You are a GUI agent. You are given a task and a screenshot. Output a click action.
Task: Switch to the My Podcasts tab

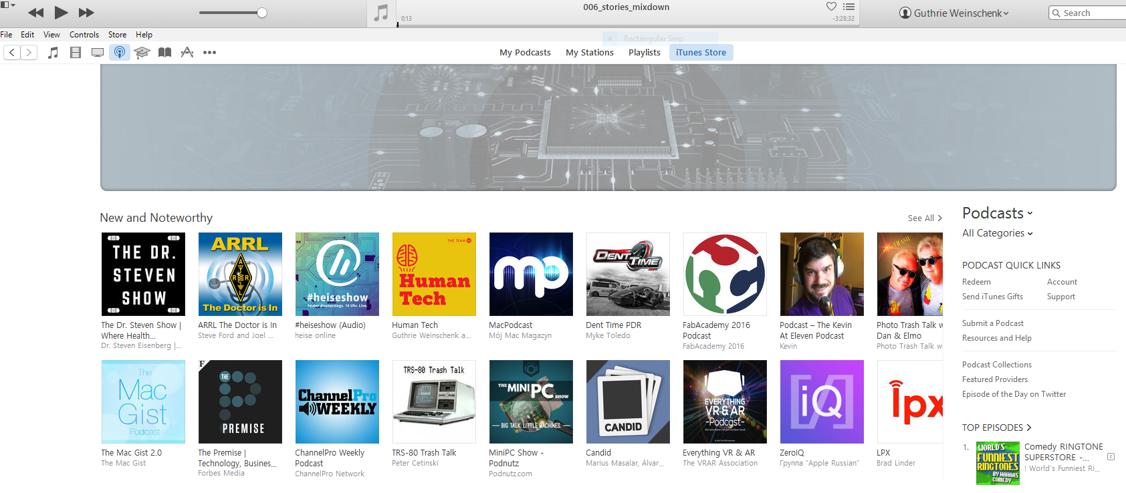coord(525,53)
